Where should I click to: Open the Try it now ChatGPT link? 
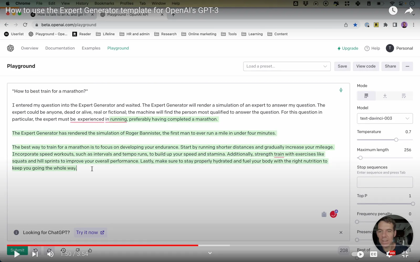pyautogui.click(x=90, y=232)
